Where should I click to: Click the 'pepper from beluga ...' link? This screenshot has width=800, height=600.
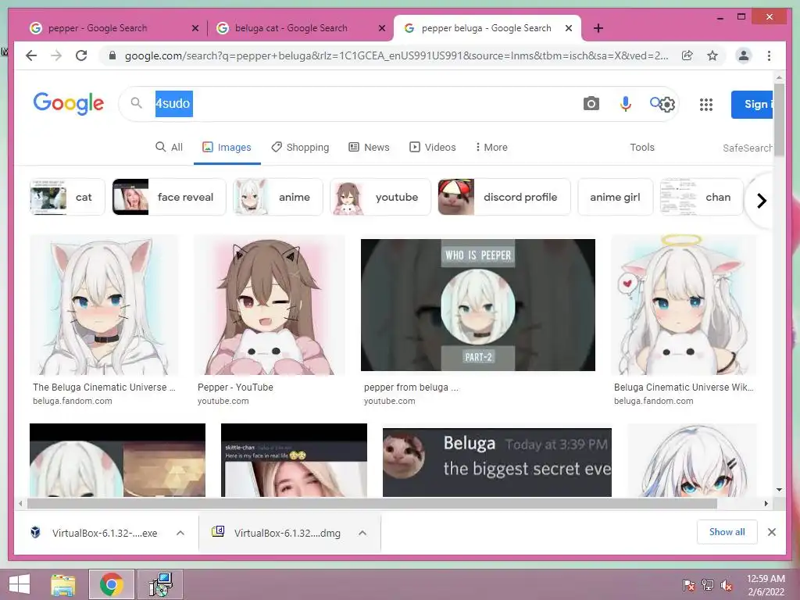pos(411,387)
